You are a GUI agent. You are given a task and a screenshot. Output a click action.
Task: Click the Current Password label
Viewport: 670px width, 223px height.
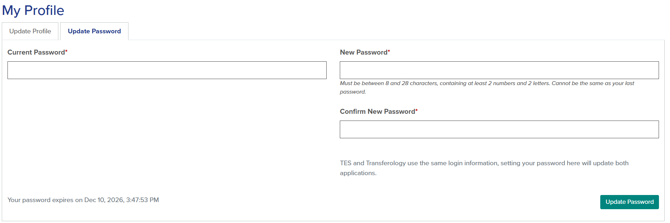click(35, 52)
